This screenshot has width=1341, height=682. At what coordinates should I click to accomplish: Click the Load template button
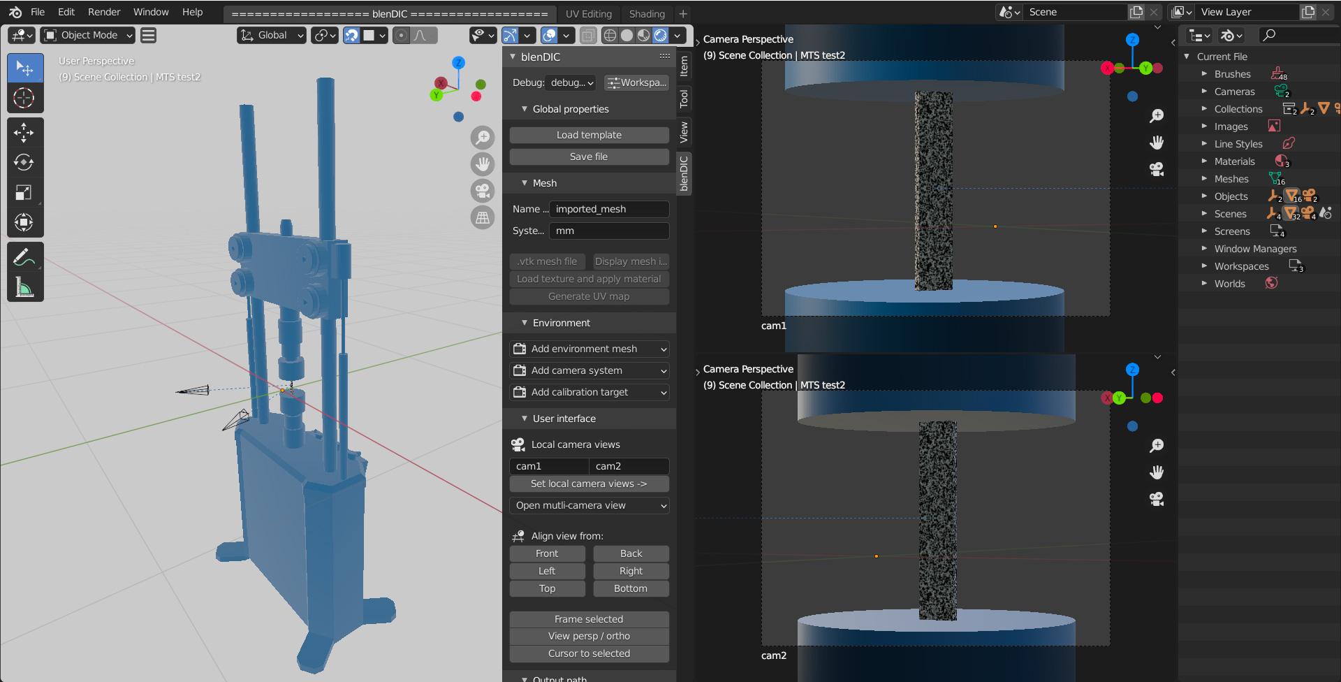pos(589,134)
